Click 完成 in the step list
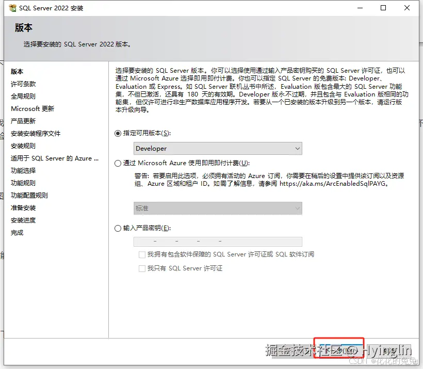Screen dimensions: 423x369 click(17, 233)
